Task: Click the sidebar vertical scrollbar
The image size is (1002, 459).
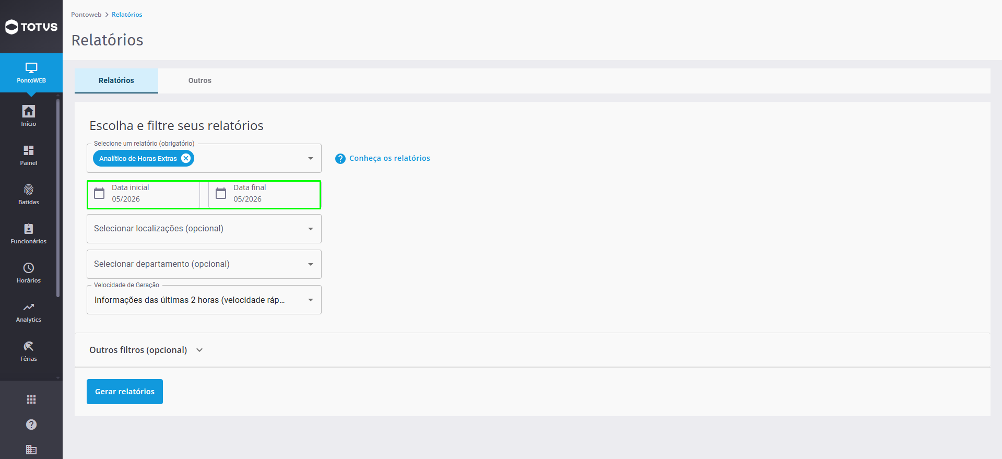Action: click(x=58, y=197)
